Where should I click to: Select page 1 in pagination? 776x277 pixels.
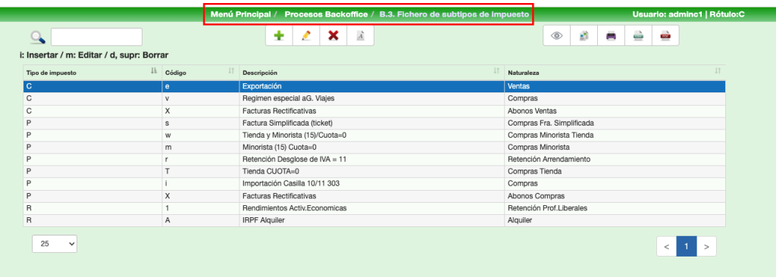pyautogui.click(x=687, y=246)
